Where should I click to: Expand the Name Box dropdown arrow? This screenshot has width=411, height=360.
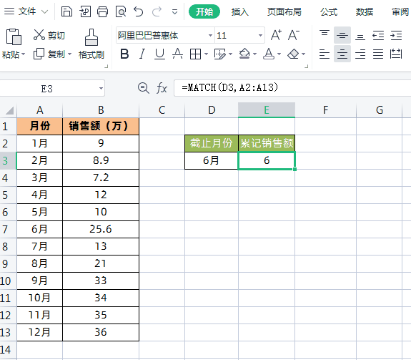[x=101, y=89]
